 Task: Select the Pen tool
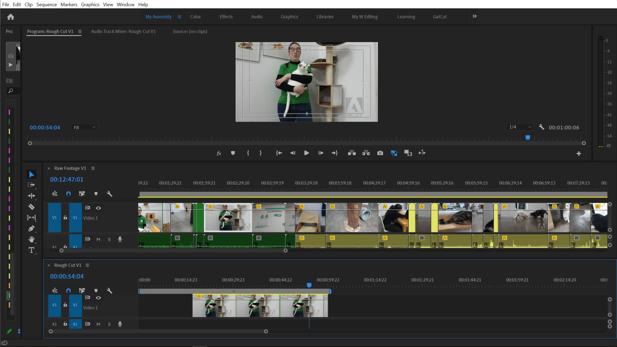click(x=31, y=229)
